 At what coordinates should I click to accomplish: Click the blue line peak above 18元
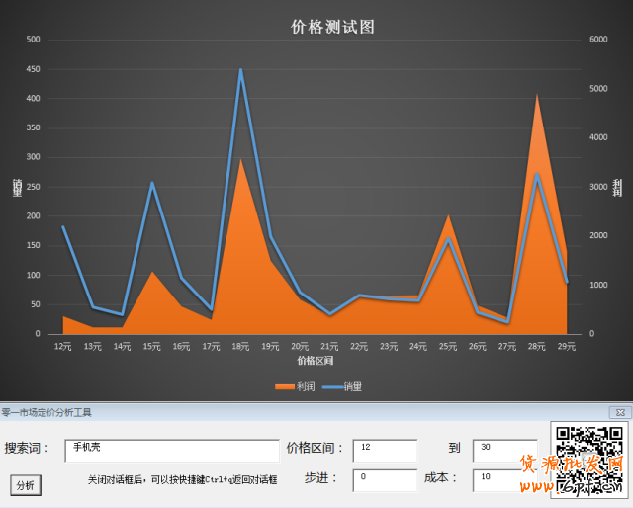240,70
